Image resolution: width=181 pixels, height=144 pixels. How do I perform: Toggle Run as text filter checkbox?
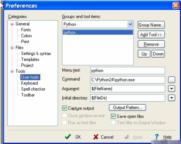(x=64, y=123)
